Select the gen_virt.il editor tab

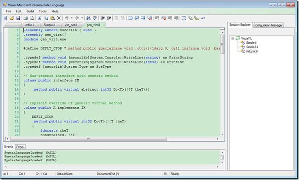(x=93, y=25)
